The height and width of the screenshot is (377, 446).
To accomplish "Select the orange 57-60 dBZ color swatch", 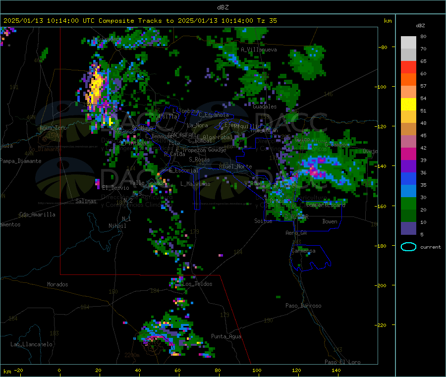I will tap(408, 80).
